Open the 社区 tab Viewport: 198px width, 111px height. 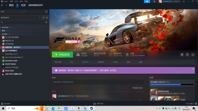23,5
